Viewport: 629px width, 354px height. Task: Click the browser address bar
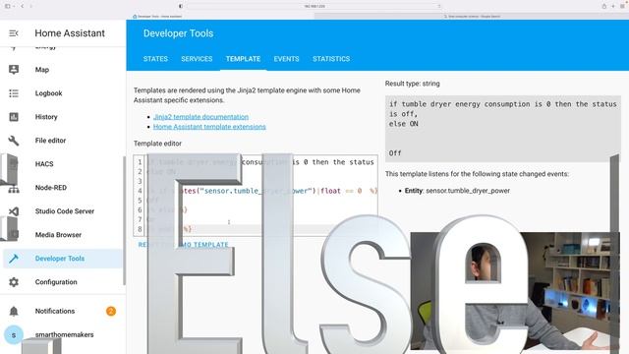314,6
